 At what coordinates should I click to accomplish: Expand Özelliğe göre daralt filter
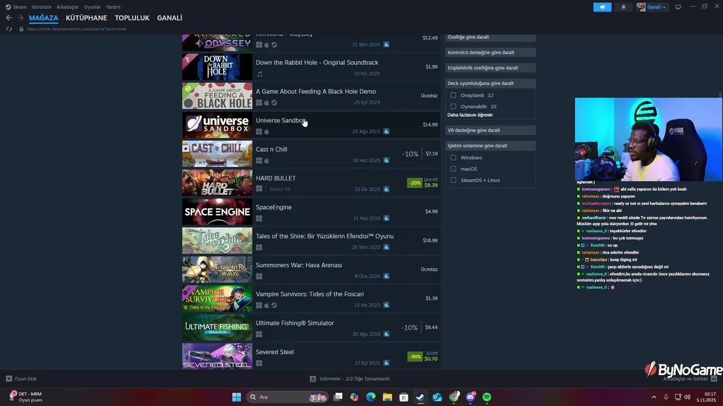[490, 37]
